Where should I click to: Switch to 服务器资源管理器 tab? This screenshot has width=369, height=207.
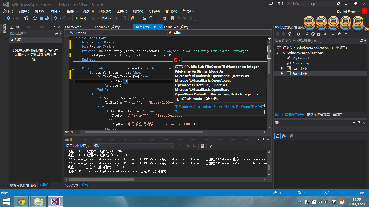23,185
